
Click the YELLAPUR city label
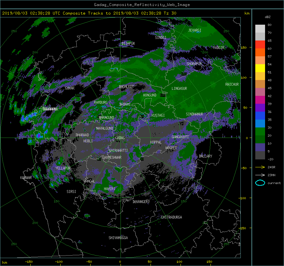point(63,168)
